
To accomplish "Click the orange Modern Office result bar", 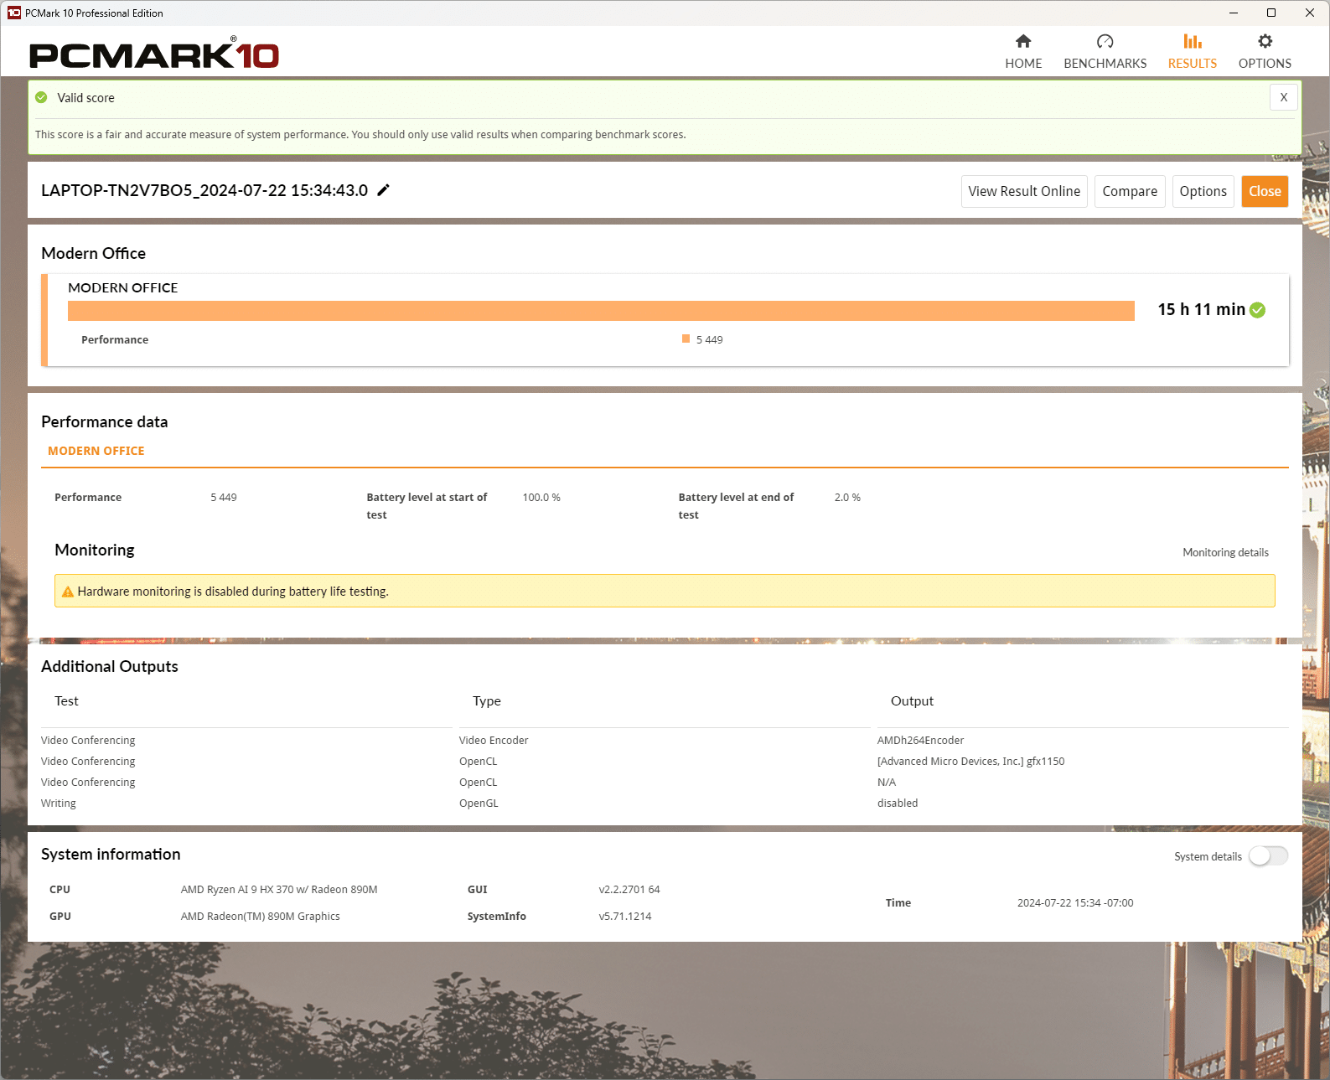I will point(601,311).
